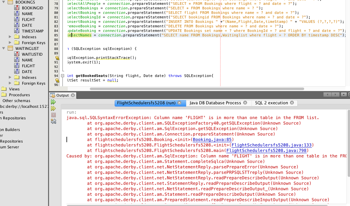This screenshot has width=350, height=206.
Task: Switch to the SQL 2 execution tab
Action: pos(271,103)
